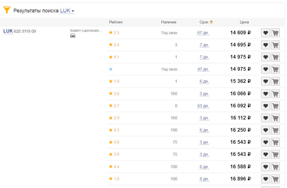Add the 14 609 ₽ offer to cart
The height and width of the screenshot is (188, 287).
[275, 33]
